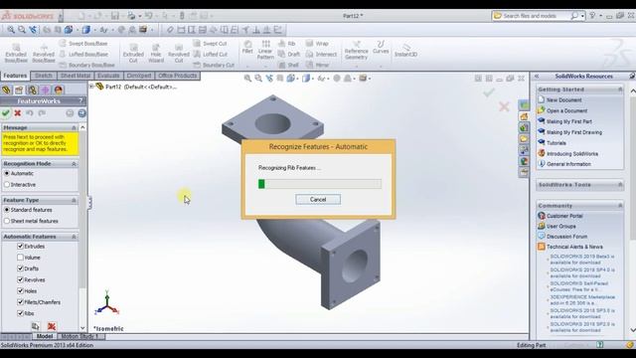Cancel the feature recognition dialog

click(x=318, y=199)
